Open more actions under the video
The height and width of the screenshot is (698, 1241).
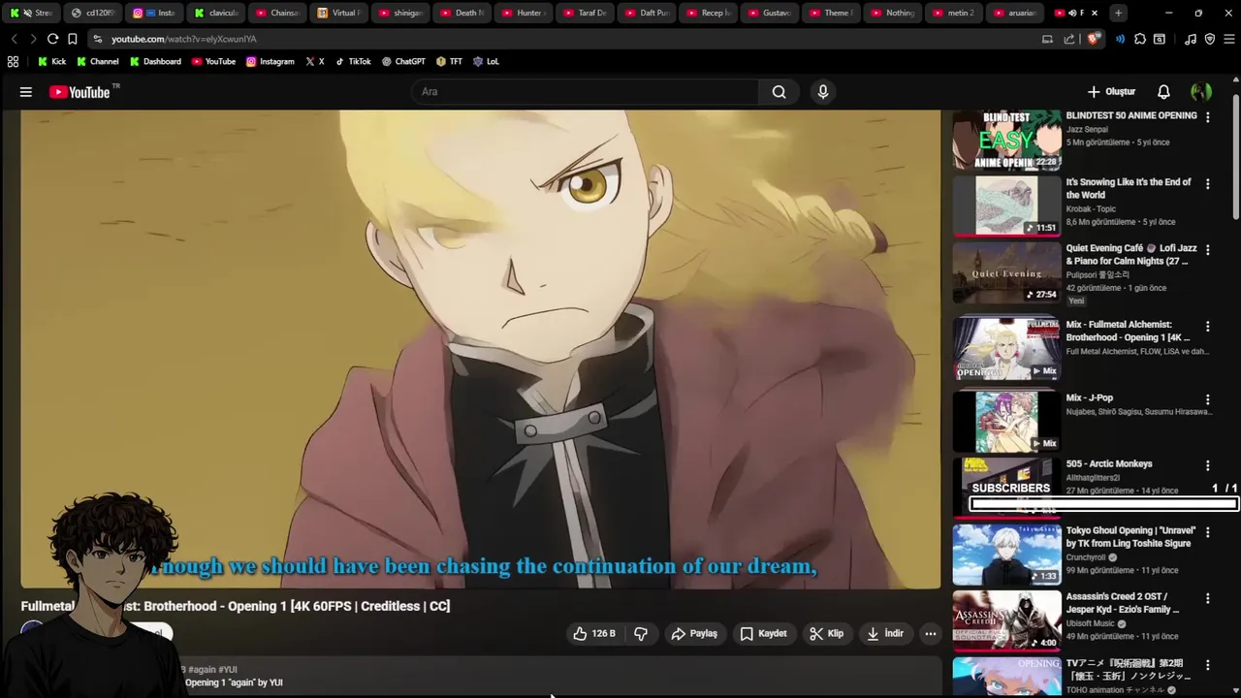[x=931, y=634]
